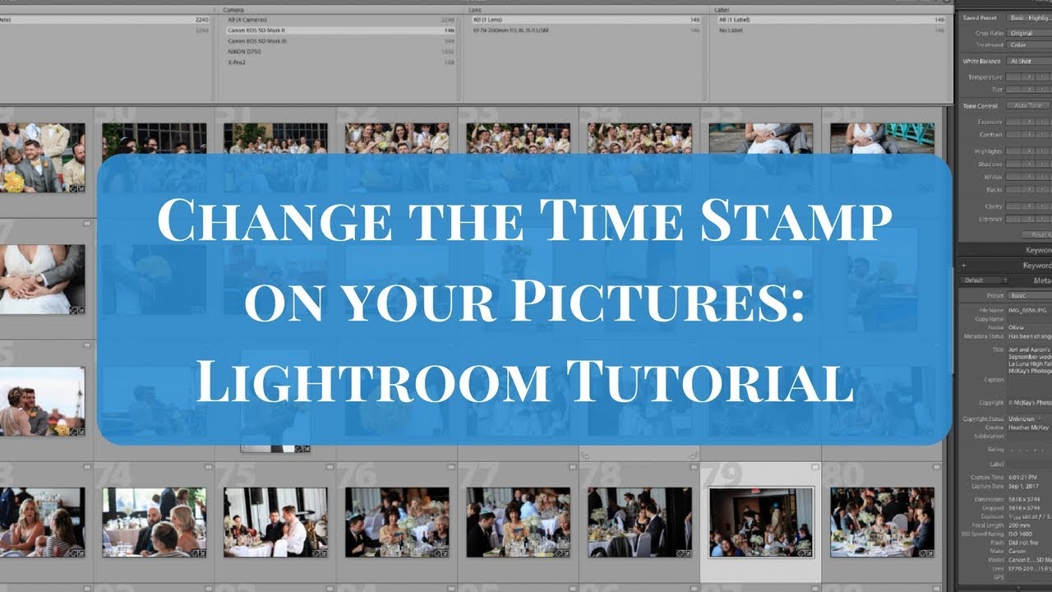The height and width of the screenshot is (592, 1052).
Task: Open the Metadata Default view dropdown
Action: coord(985,280)
